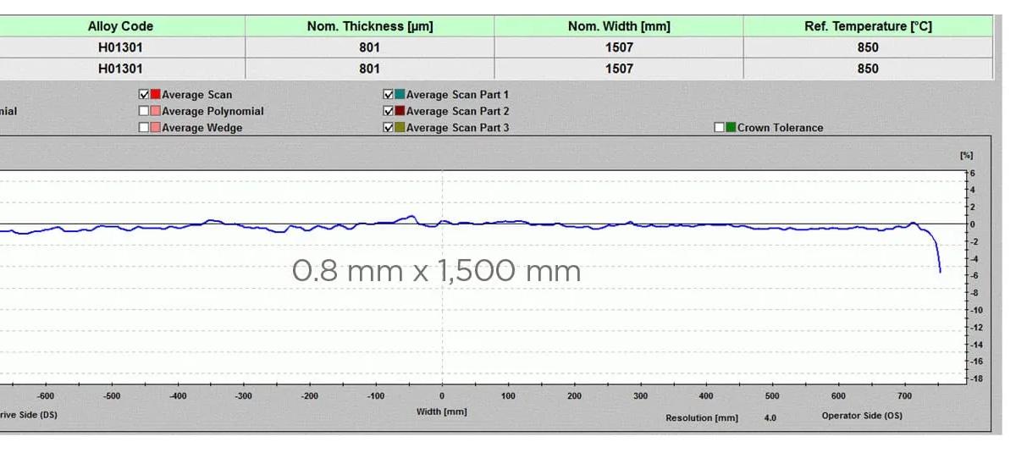Image resolution: width=1016 pixels, height=453 pixels.
Task: Click the teal Average Scan Part 1 swatch
Action: (x=400, y=95)
